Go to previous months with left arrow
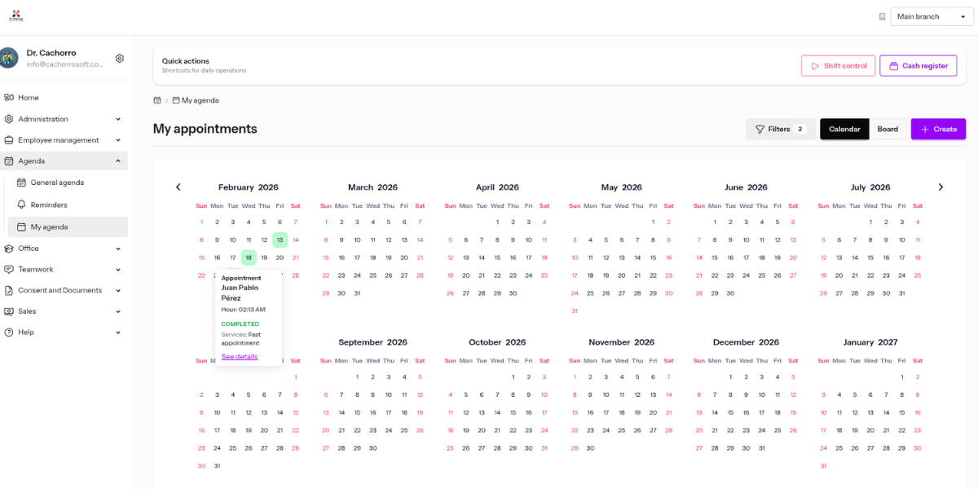This screenshot has width=978, height=489. [x=178, y=187]
